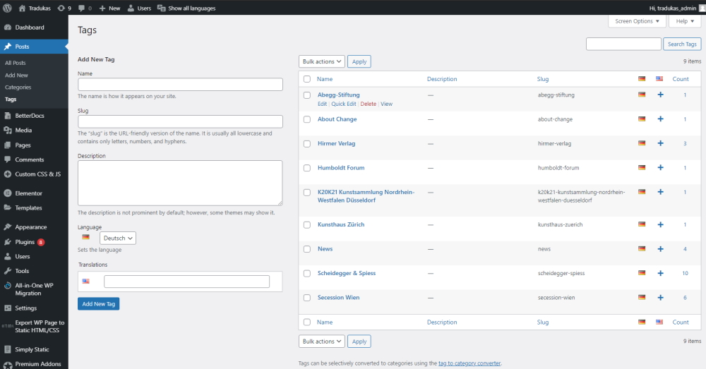Add English translation for Hirmer Verlag tag
This screenshot has width=706, height=369.
point(660,143)
